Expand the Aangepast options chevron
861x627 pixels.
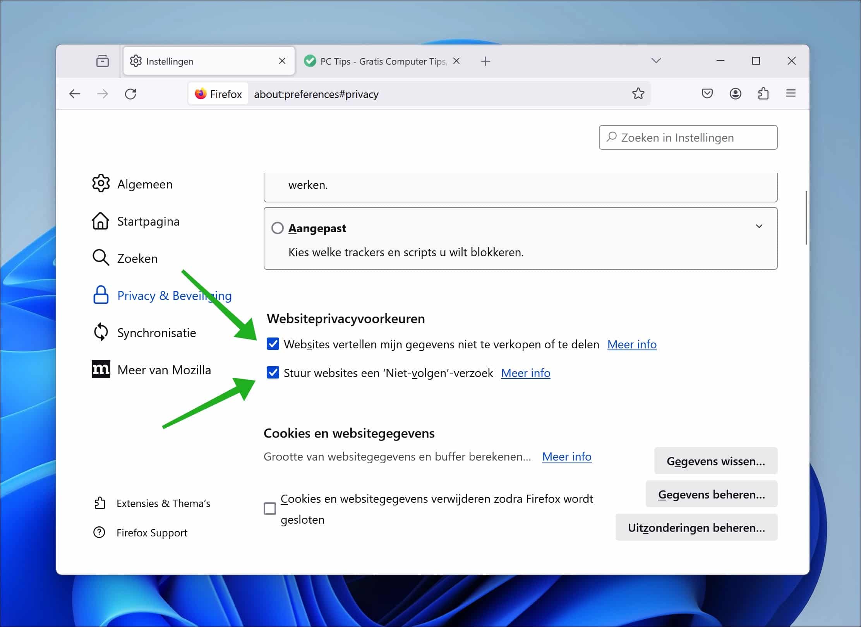click(759, 226)
